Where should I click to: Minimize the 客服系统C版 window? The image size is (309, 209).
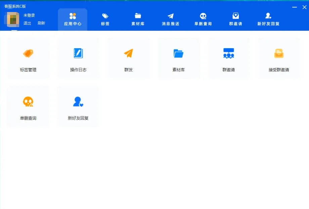(294, 7)
